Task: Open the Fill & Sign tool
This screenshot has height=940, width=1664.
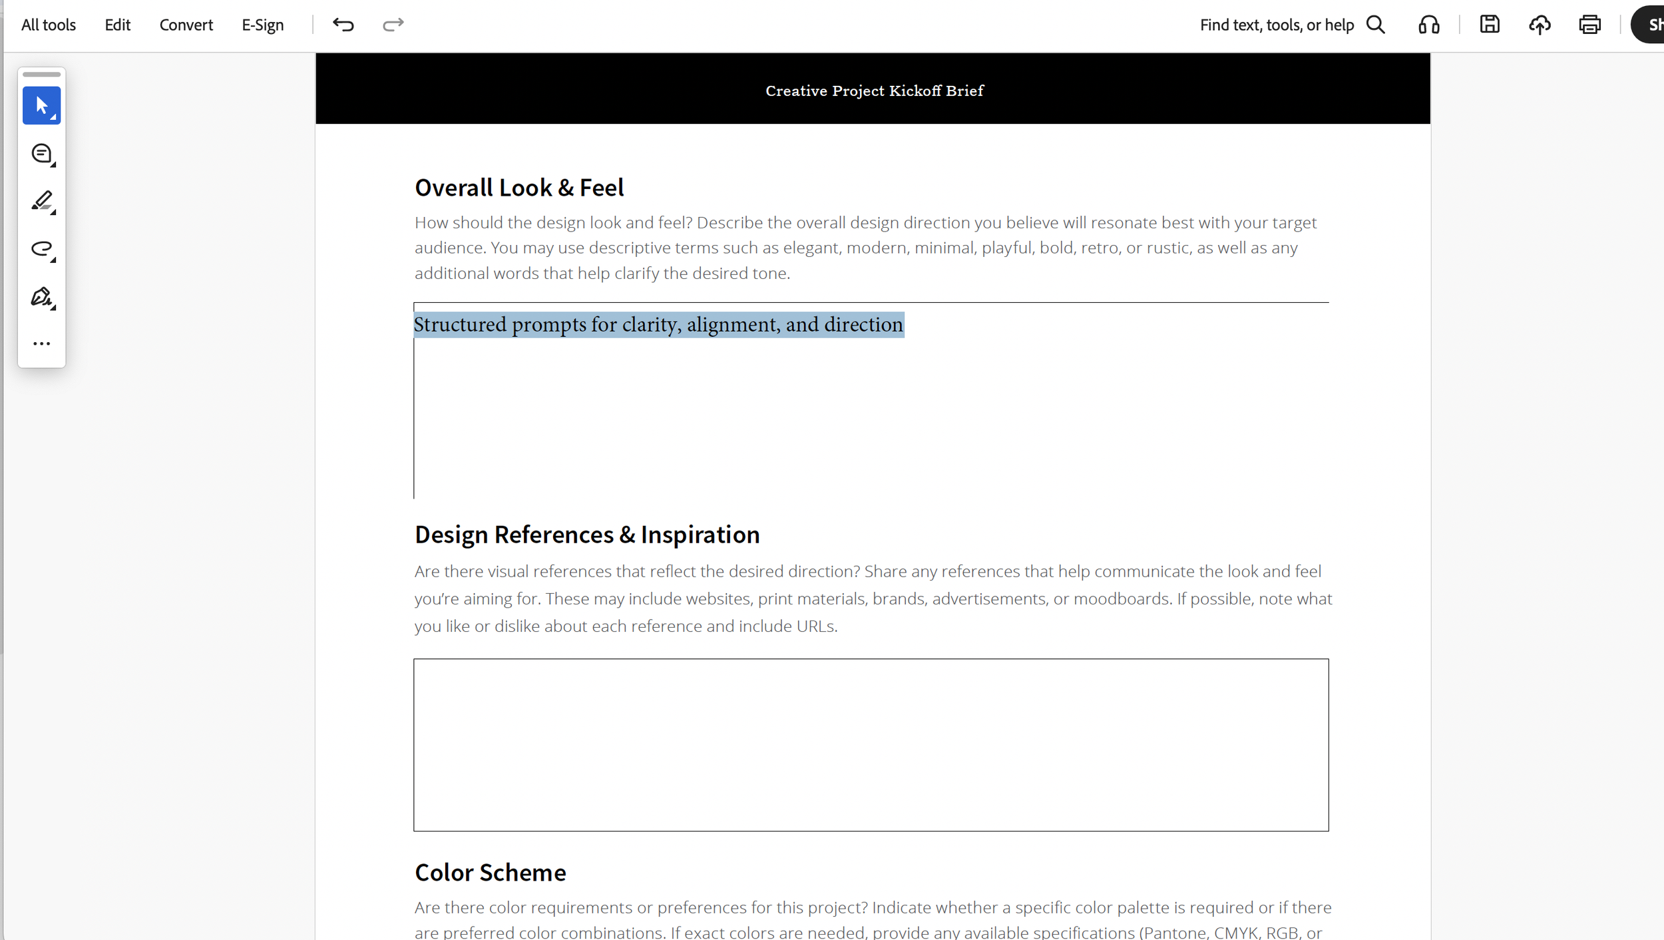Action: pos(41,296)
